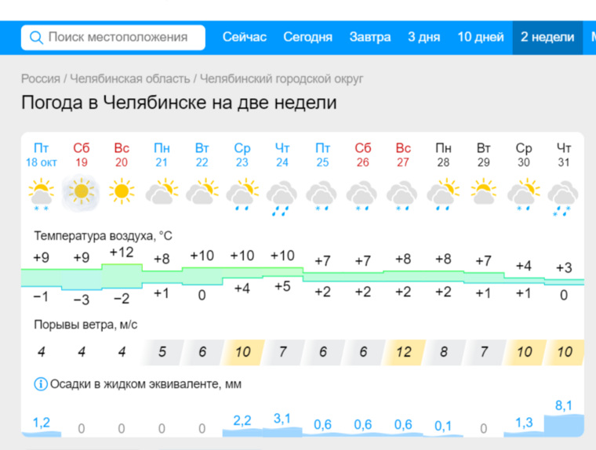Click the info icon beside Осадки label
The width and height of the screenshot is (596, 450).
(41, 384)
